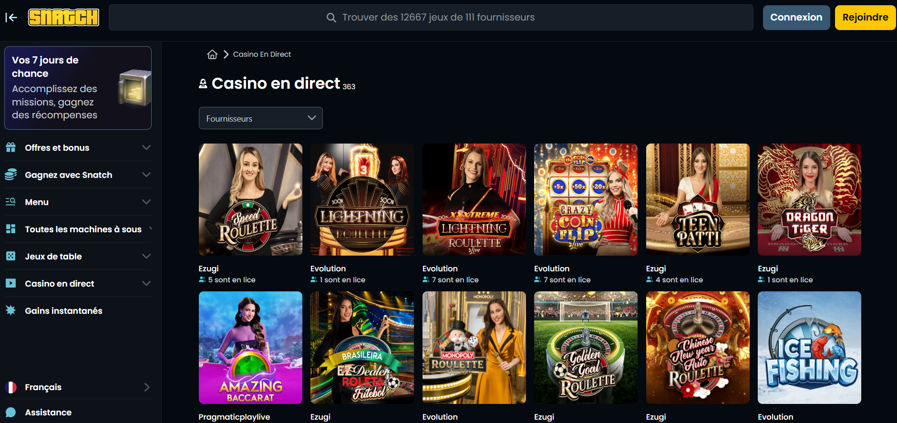Open Lightning Roulette game thumbnail
Viewport: 897px width, 423px height.
coord(362,199)
